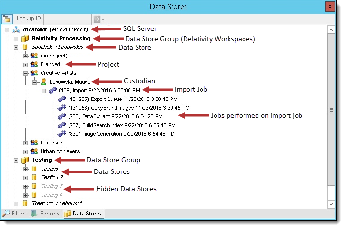Click the Branded! project icon
The image size is (344, 228).
[x=34, y=64]
